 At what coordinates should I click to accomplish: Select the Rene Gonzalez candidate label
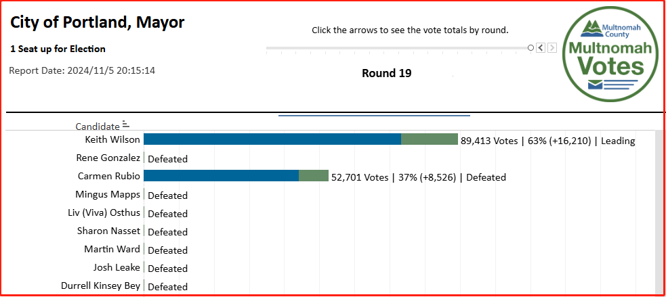pyautogui.click(x=108, y=158)
